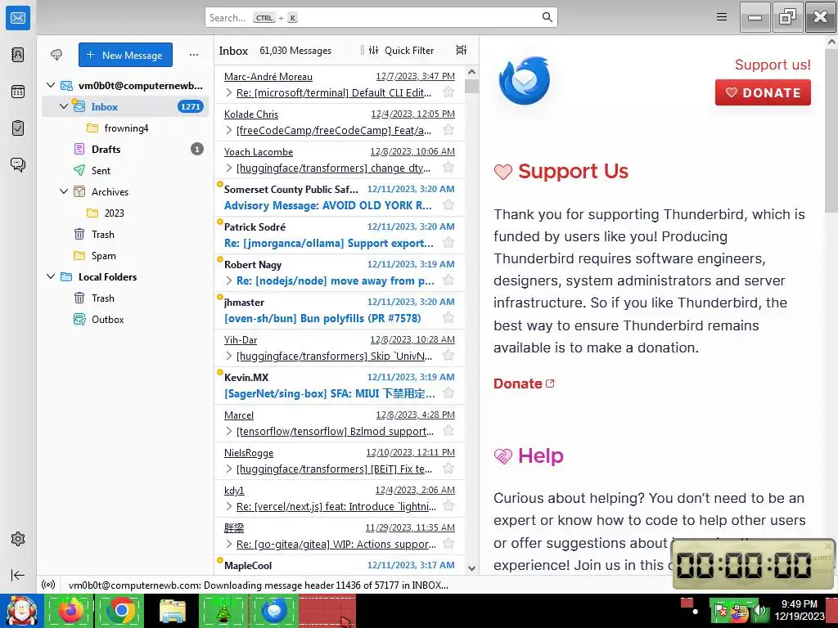Select the Drafts folder
This screenshot has width=838, height=628.
point(125,149)
